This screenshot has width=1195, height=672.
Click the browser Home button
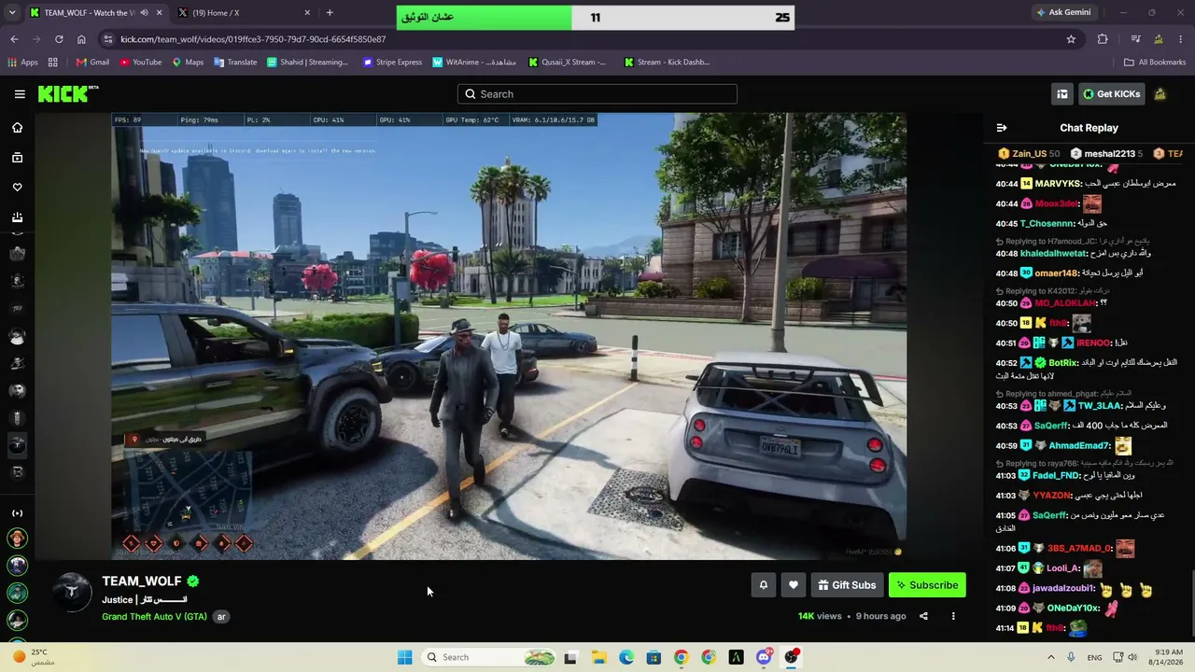pos(81,39)
